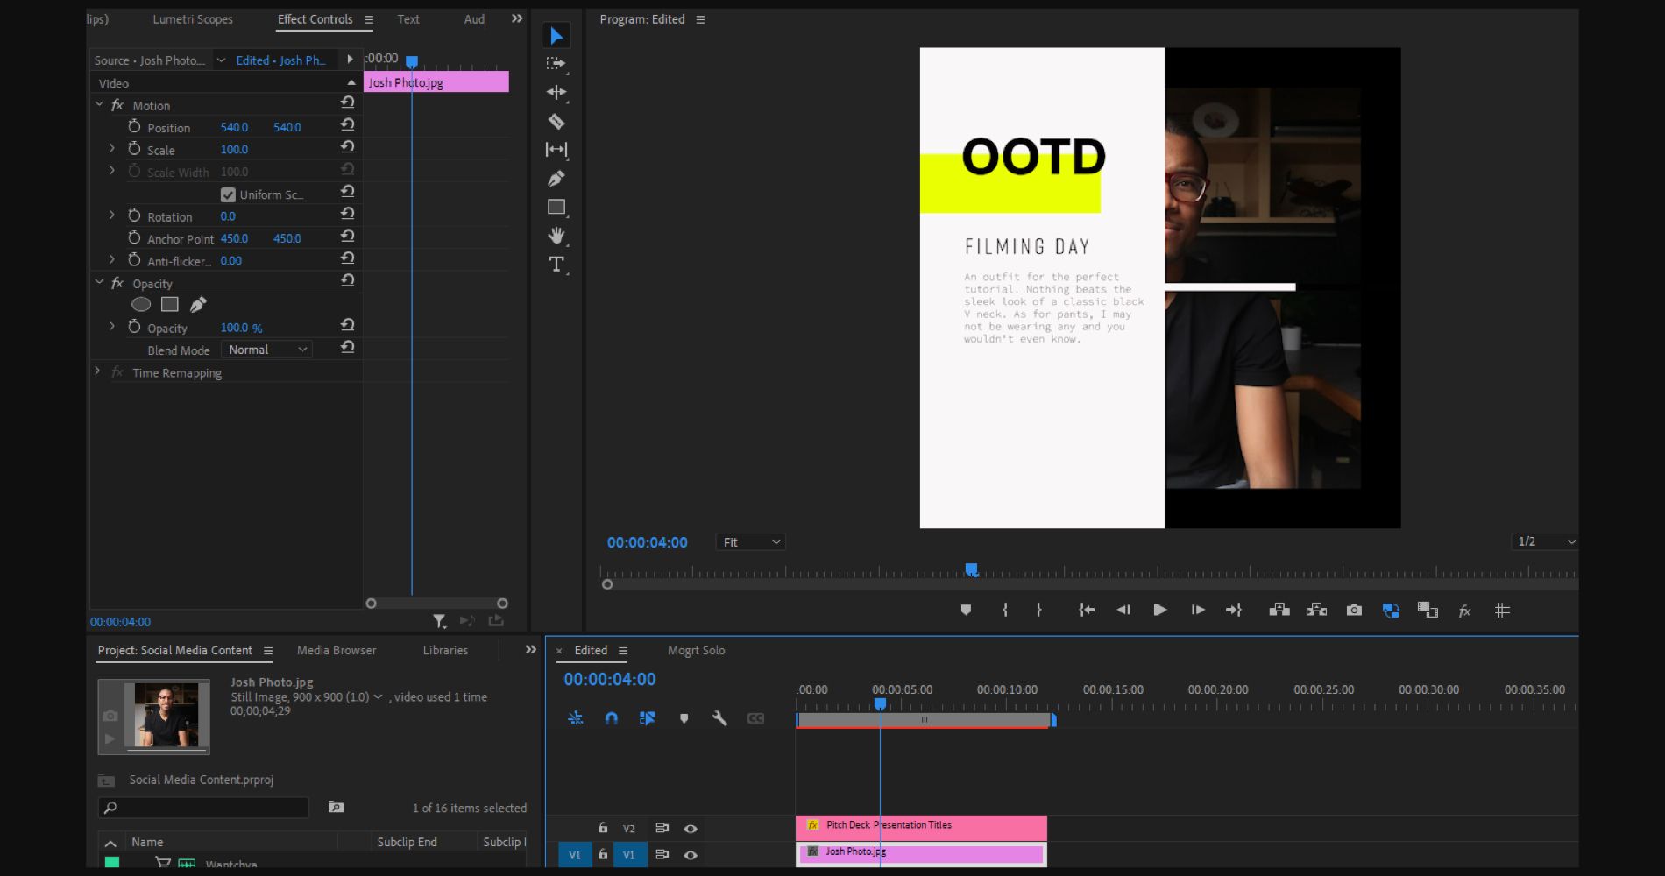
Task: Hide track V2 with eye icon
Action: pos(691,829)
